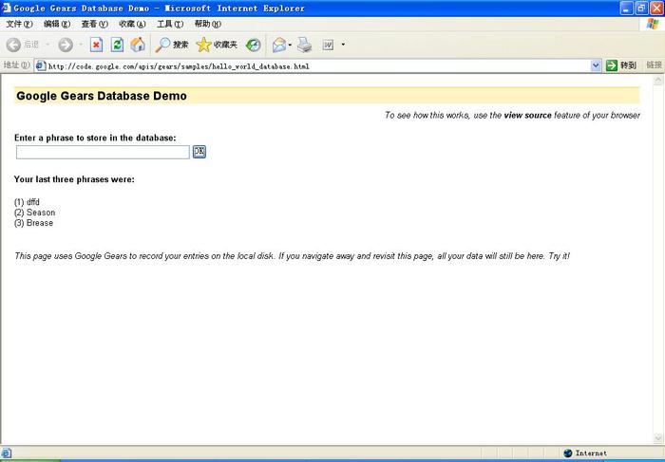Minimize the Internet Explorer window
This screenshot has height=462, width=665.
coord(626,8)
